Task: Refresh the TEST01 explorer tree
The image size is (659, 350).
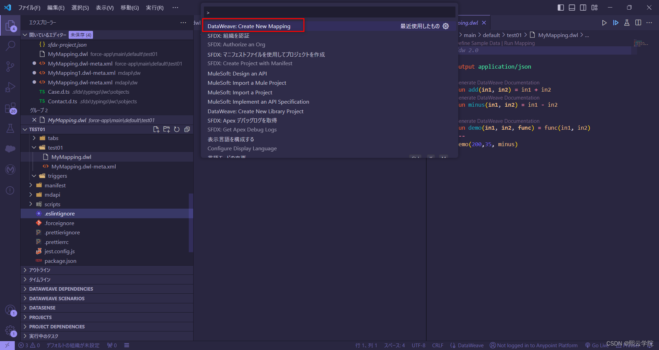Action: pos(177,129)
